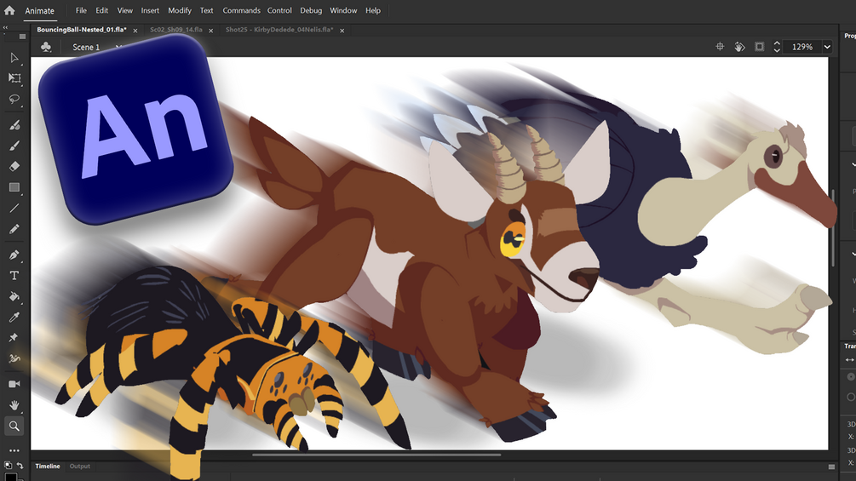Select the Asset Warp pin tool
The width and height of the screenshot is (856, 481).
pos(14,338)
